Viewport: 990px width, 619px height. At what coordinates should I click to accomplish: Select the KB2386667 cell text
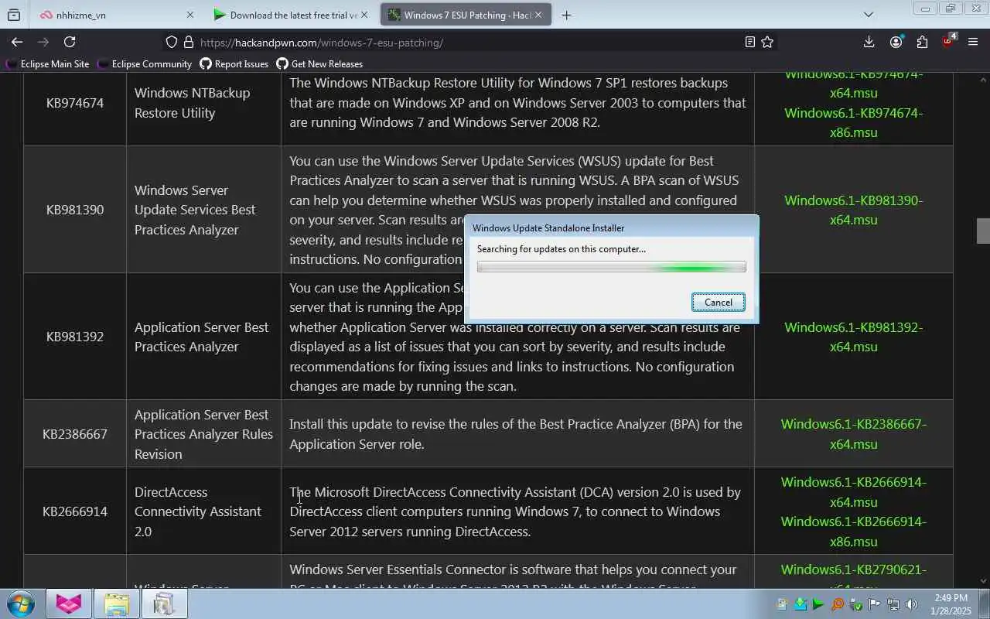75,434
